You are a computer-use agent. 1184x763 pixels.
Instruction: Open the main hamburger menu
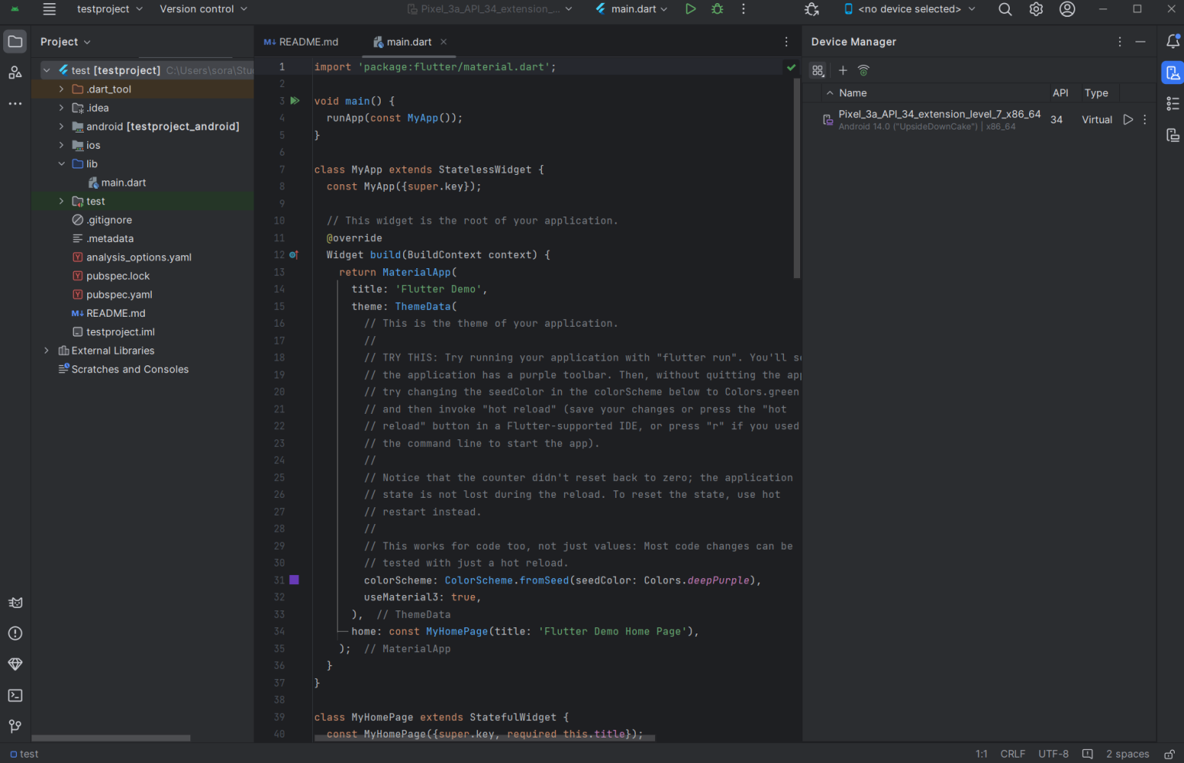pyautogui.click(x=49, y=9)
